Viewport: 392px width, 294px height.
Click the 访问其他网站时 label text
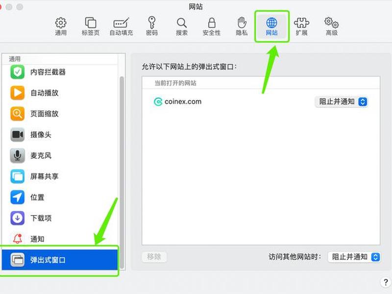[x=295, y=257]
